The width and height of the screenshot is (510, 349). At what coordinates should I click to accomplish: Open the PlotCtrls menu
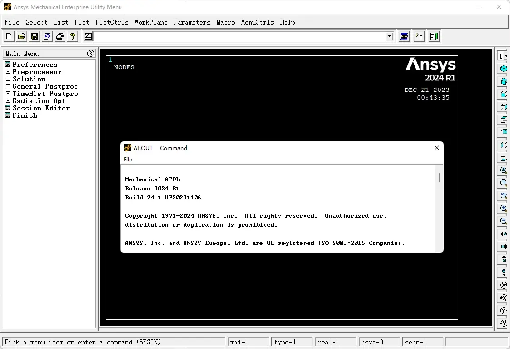pos(112,22)
